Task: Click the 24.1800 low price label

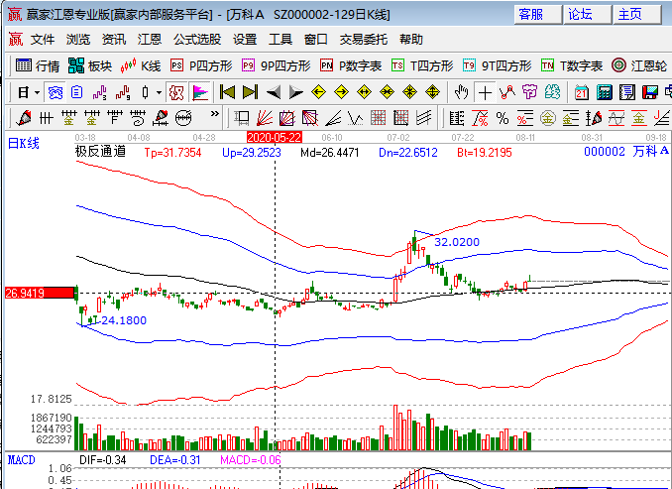Action: tap(124, 320)
